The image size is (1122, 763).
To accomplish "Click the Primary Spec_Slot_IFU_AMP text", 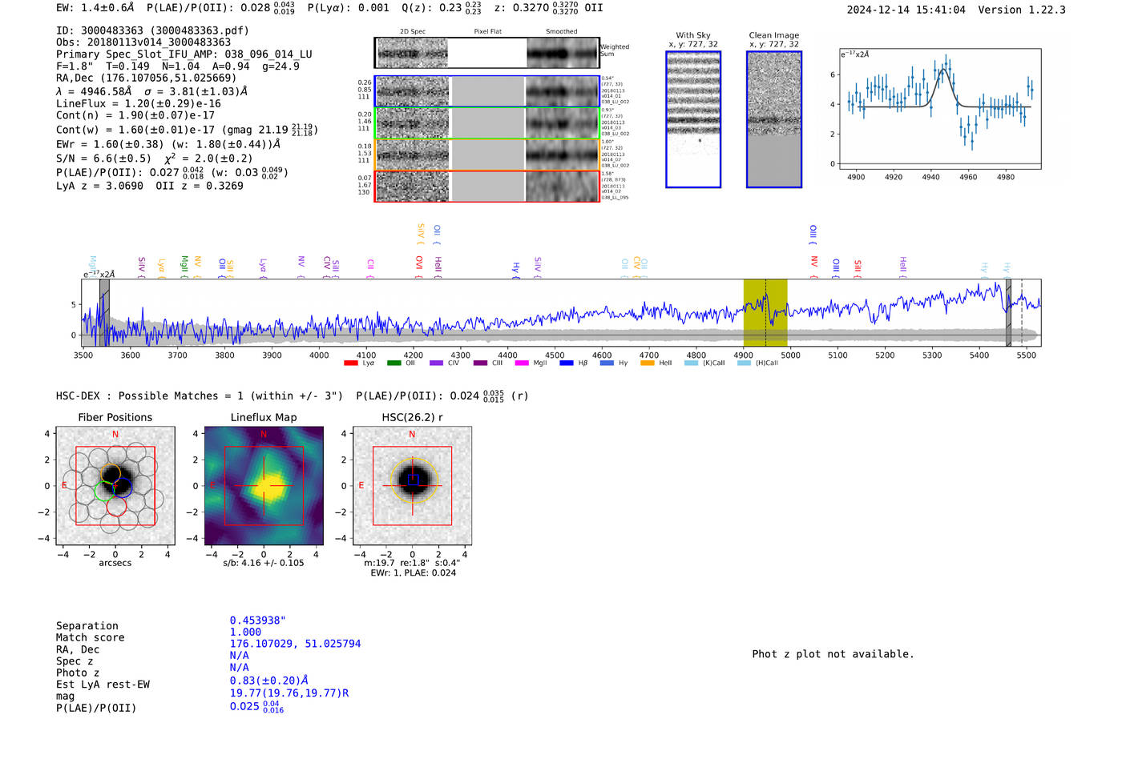I will (x=184, y=54).
